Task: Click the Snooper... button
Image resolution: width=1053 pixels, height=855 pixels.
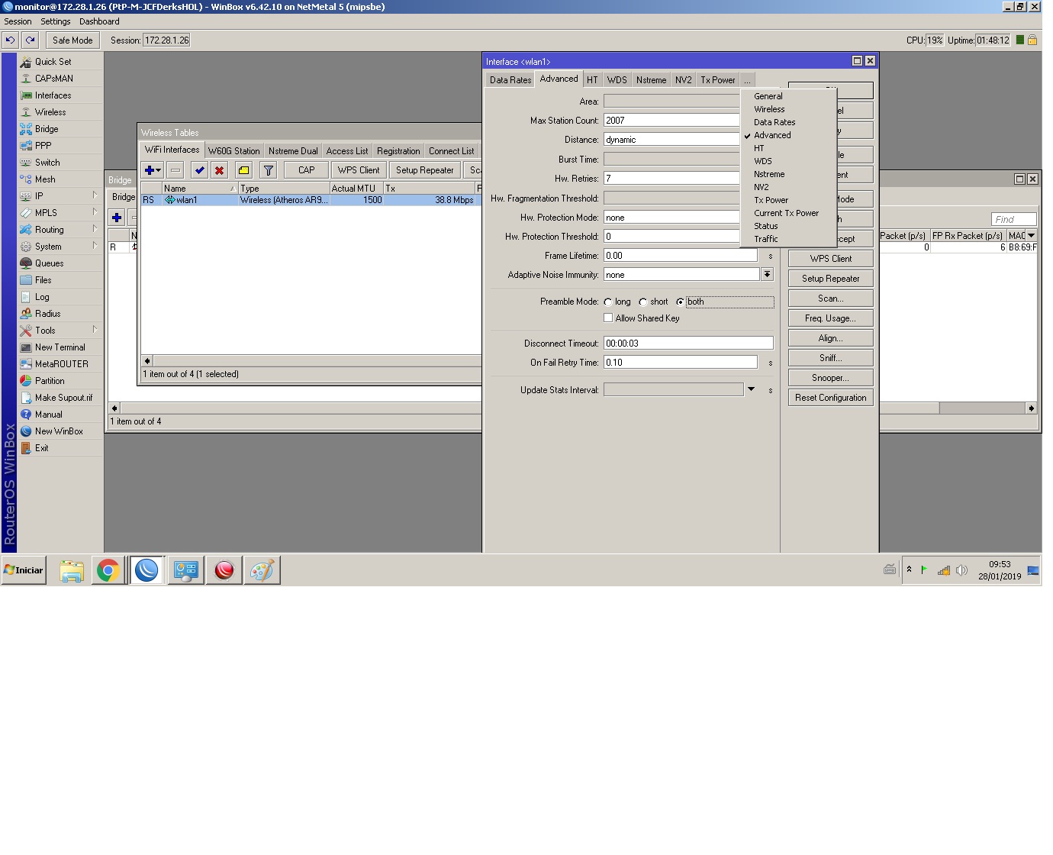Action: click(x=831, y=378)
